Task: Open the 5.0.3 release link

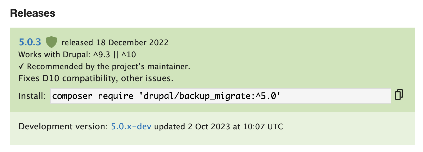Action: pos(30,42)
